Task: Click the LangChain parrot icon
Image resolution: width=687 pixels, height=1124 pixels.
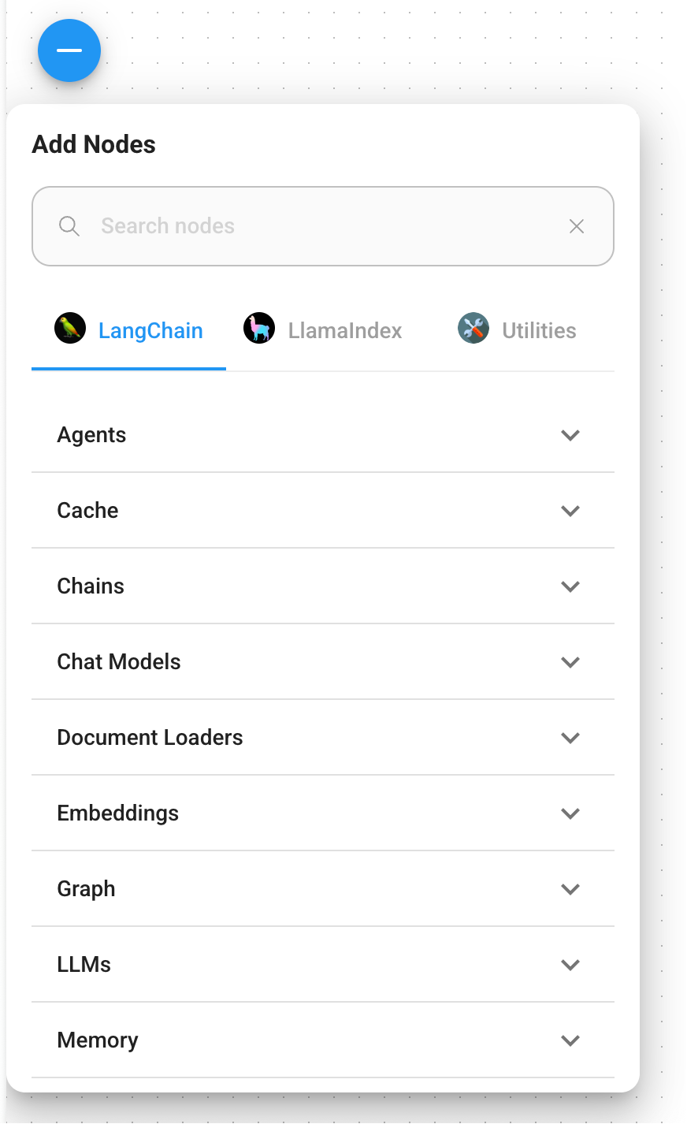Action: (70, 328)
